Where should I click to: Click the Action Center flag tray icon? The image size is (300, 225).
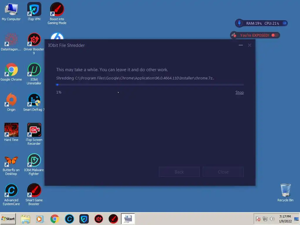(258, 219)
